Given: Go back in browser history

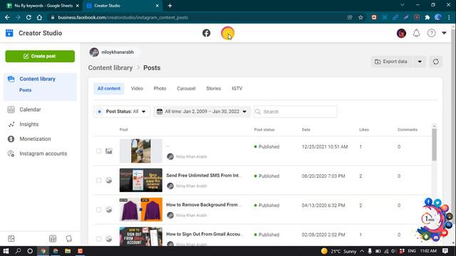Looking at the screenshot, I should click(7, 17).
